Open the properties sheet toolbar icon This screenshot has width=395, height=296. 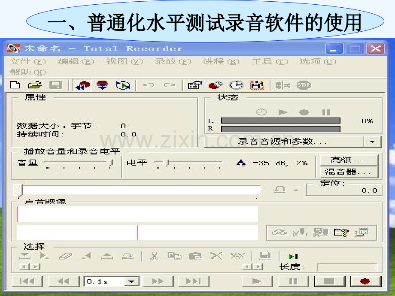[195, 85]
